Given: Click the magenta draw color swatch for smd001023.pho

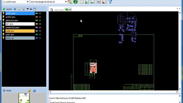Looking at the screenshot, I should pyautogui.click(x=37, y=27).
